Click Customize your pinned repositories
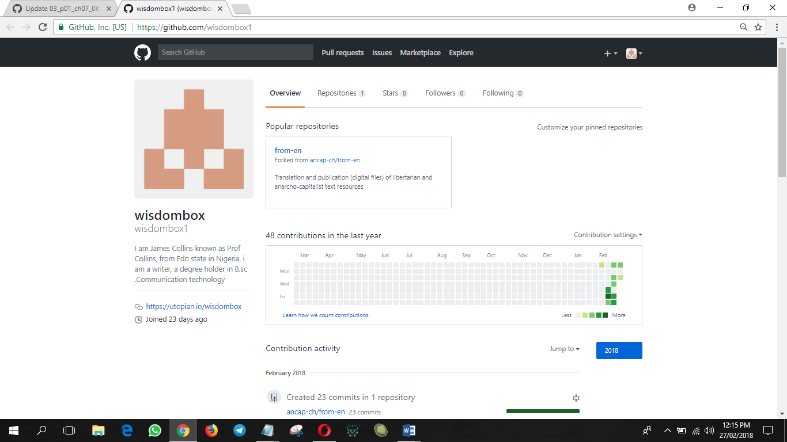The height and width of the screenshot is (442, 787). pyautogui.click(x=590, y=127)
